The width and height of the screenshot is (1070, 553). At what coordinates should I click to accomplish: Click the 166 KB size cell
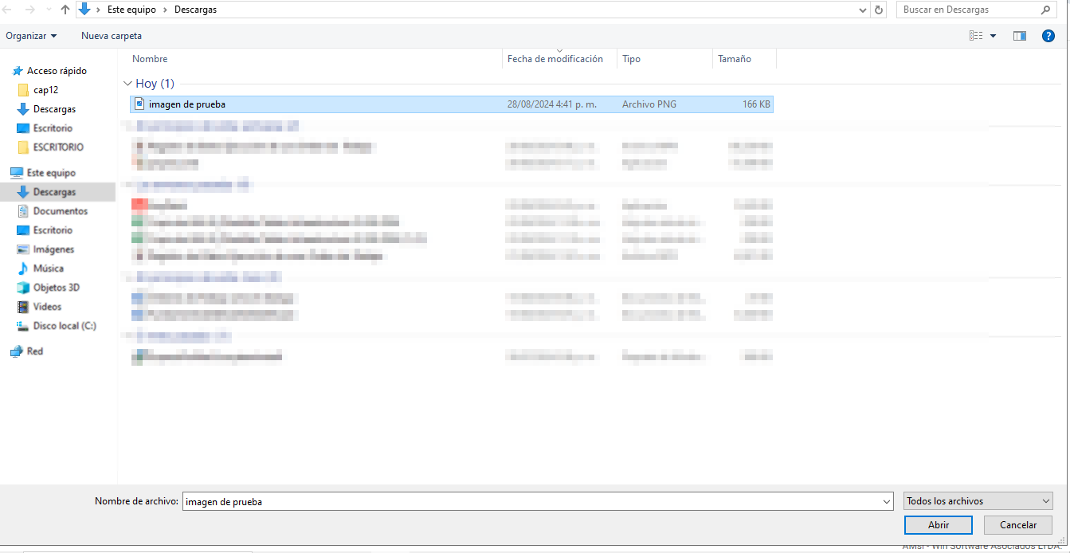(x=756, y=104)
